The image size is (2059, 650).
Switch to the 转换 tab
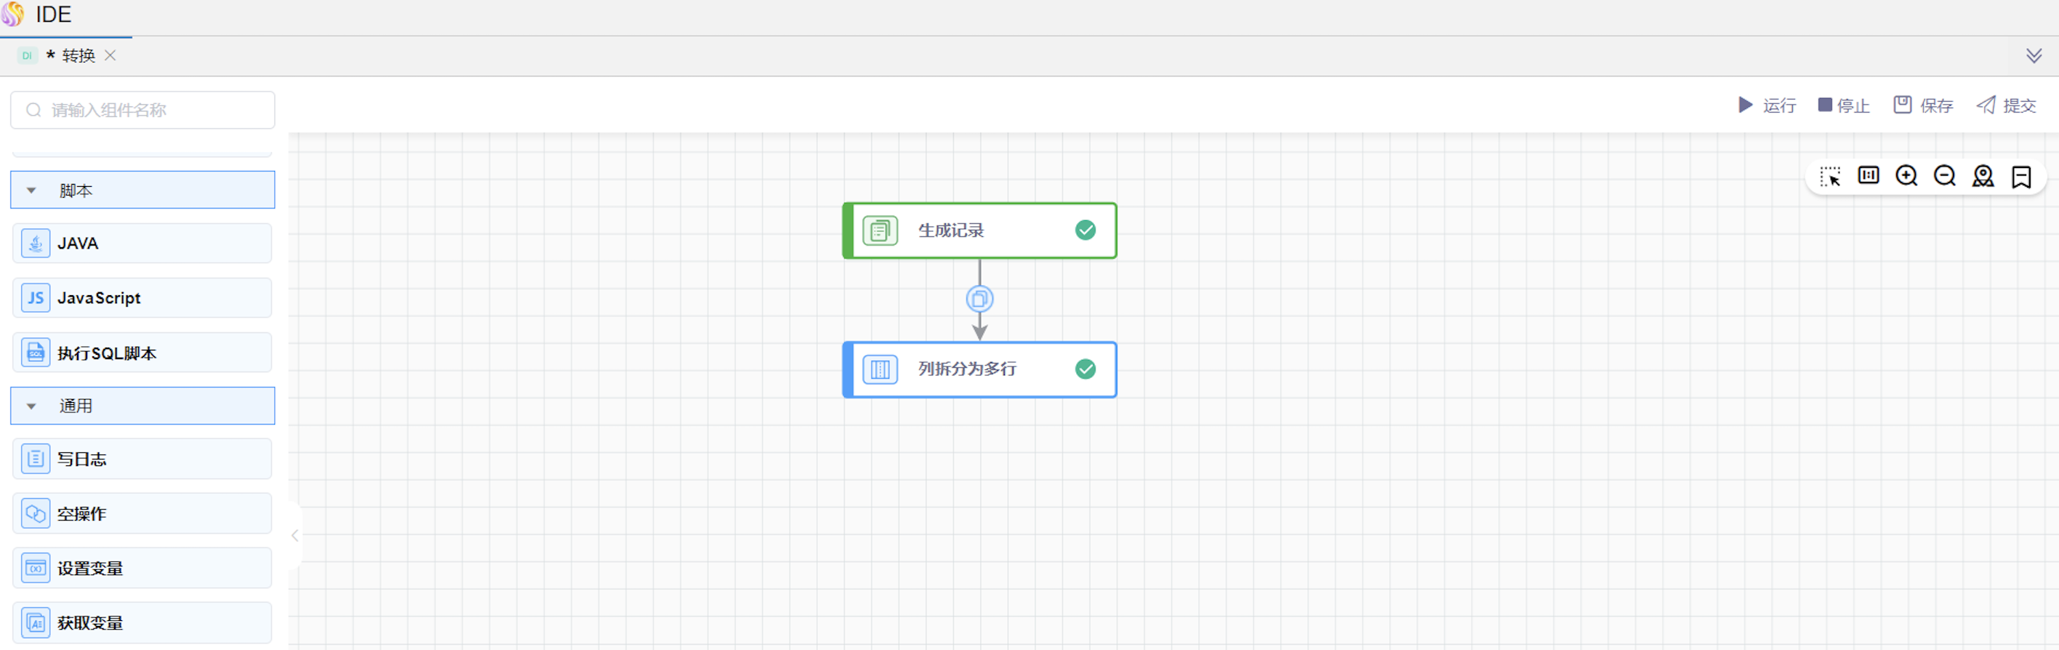tap(78, 56)
